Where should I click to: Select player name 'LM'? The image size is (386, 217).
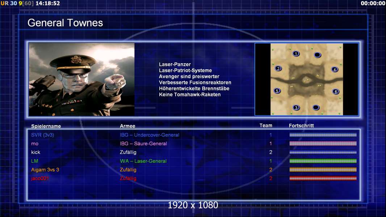(34, 161)
